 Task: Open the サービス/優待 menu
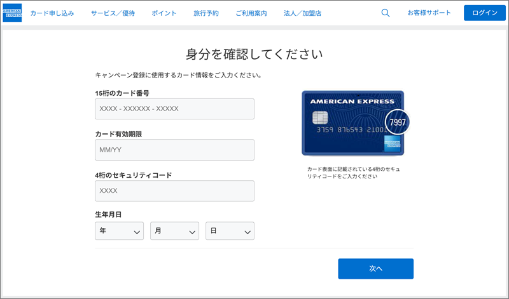tap(113, 13)
